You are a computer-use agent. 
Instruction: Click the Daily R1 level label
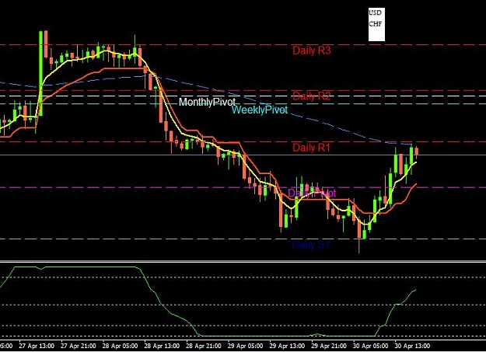(312, 148)
